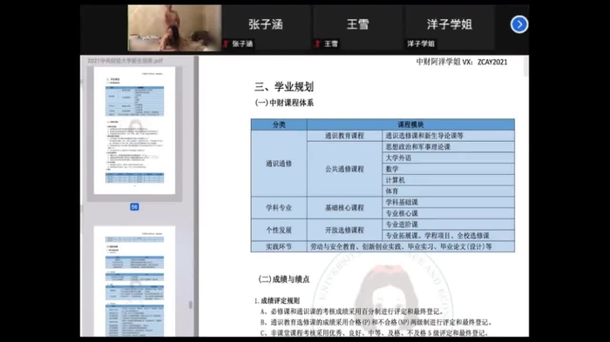610x342 pixels.
Task: Click the cell 通识教育课程
Action: (345, 136)
